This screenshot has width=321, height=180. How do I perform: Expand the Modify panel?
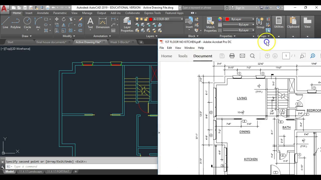click(x=69, y=36)
